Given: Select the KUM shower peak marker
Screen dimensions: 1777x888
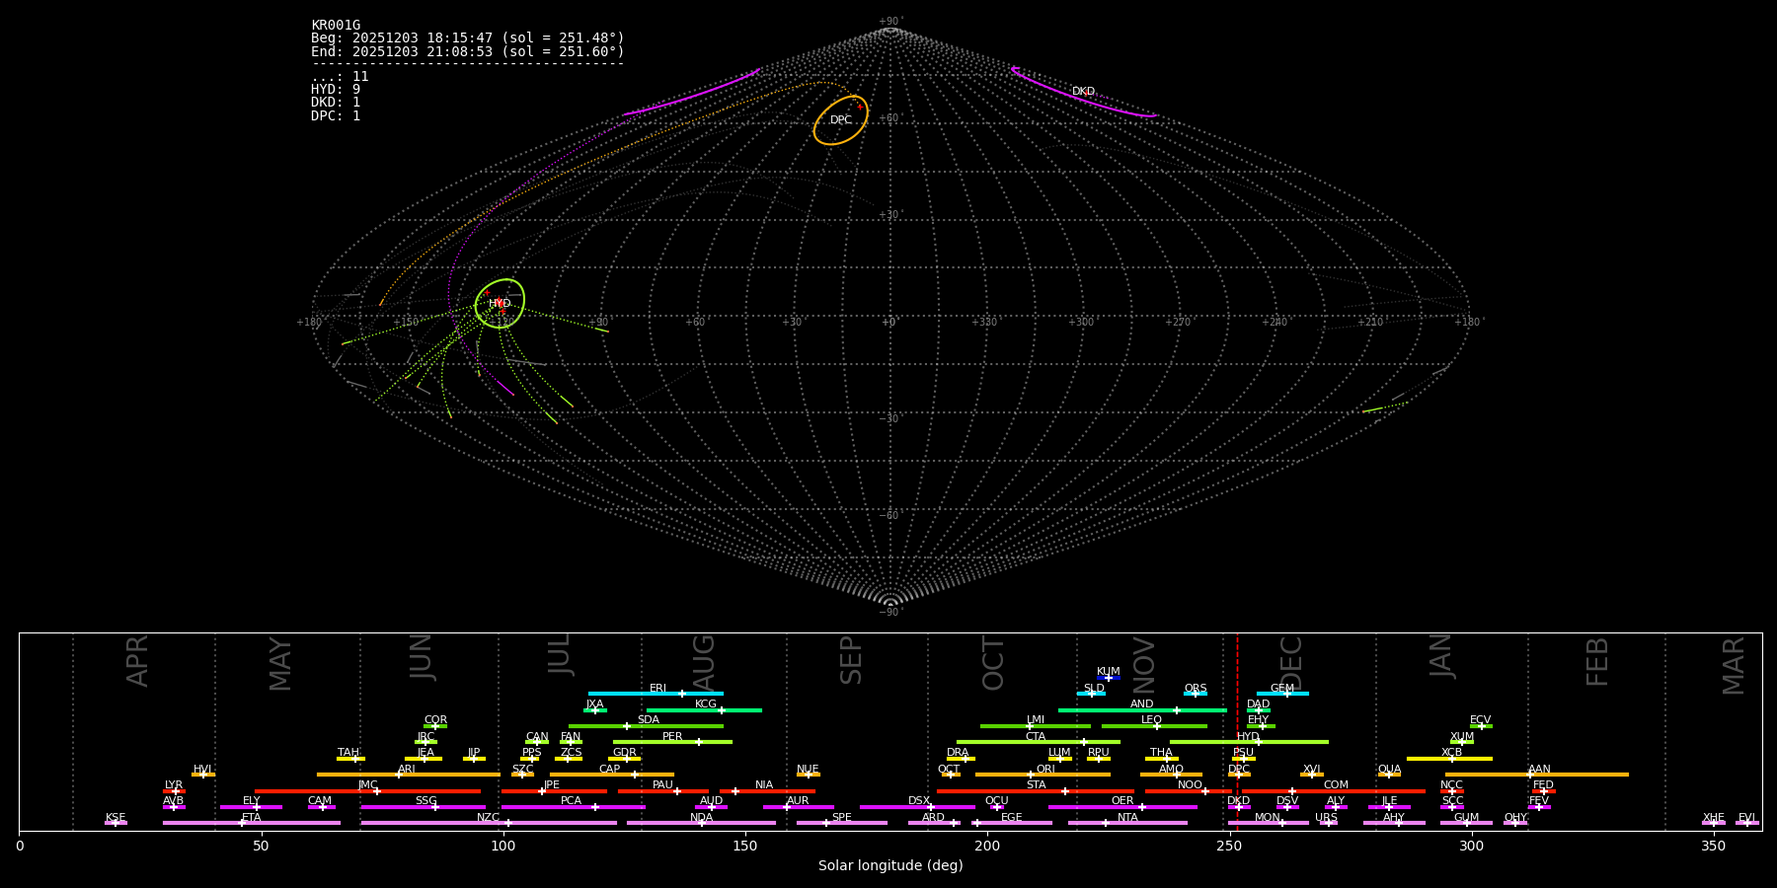Looking at the screenshot, I should [1108, 678].
